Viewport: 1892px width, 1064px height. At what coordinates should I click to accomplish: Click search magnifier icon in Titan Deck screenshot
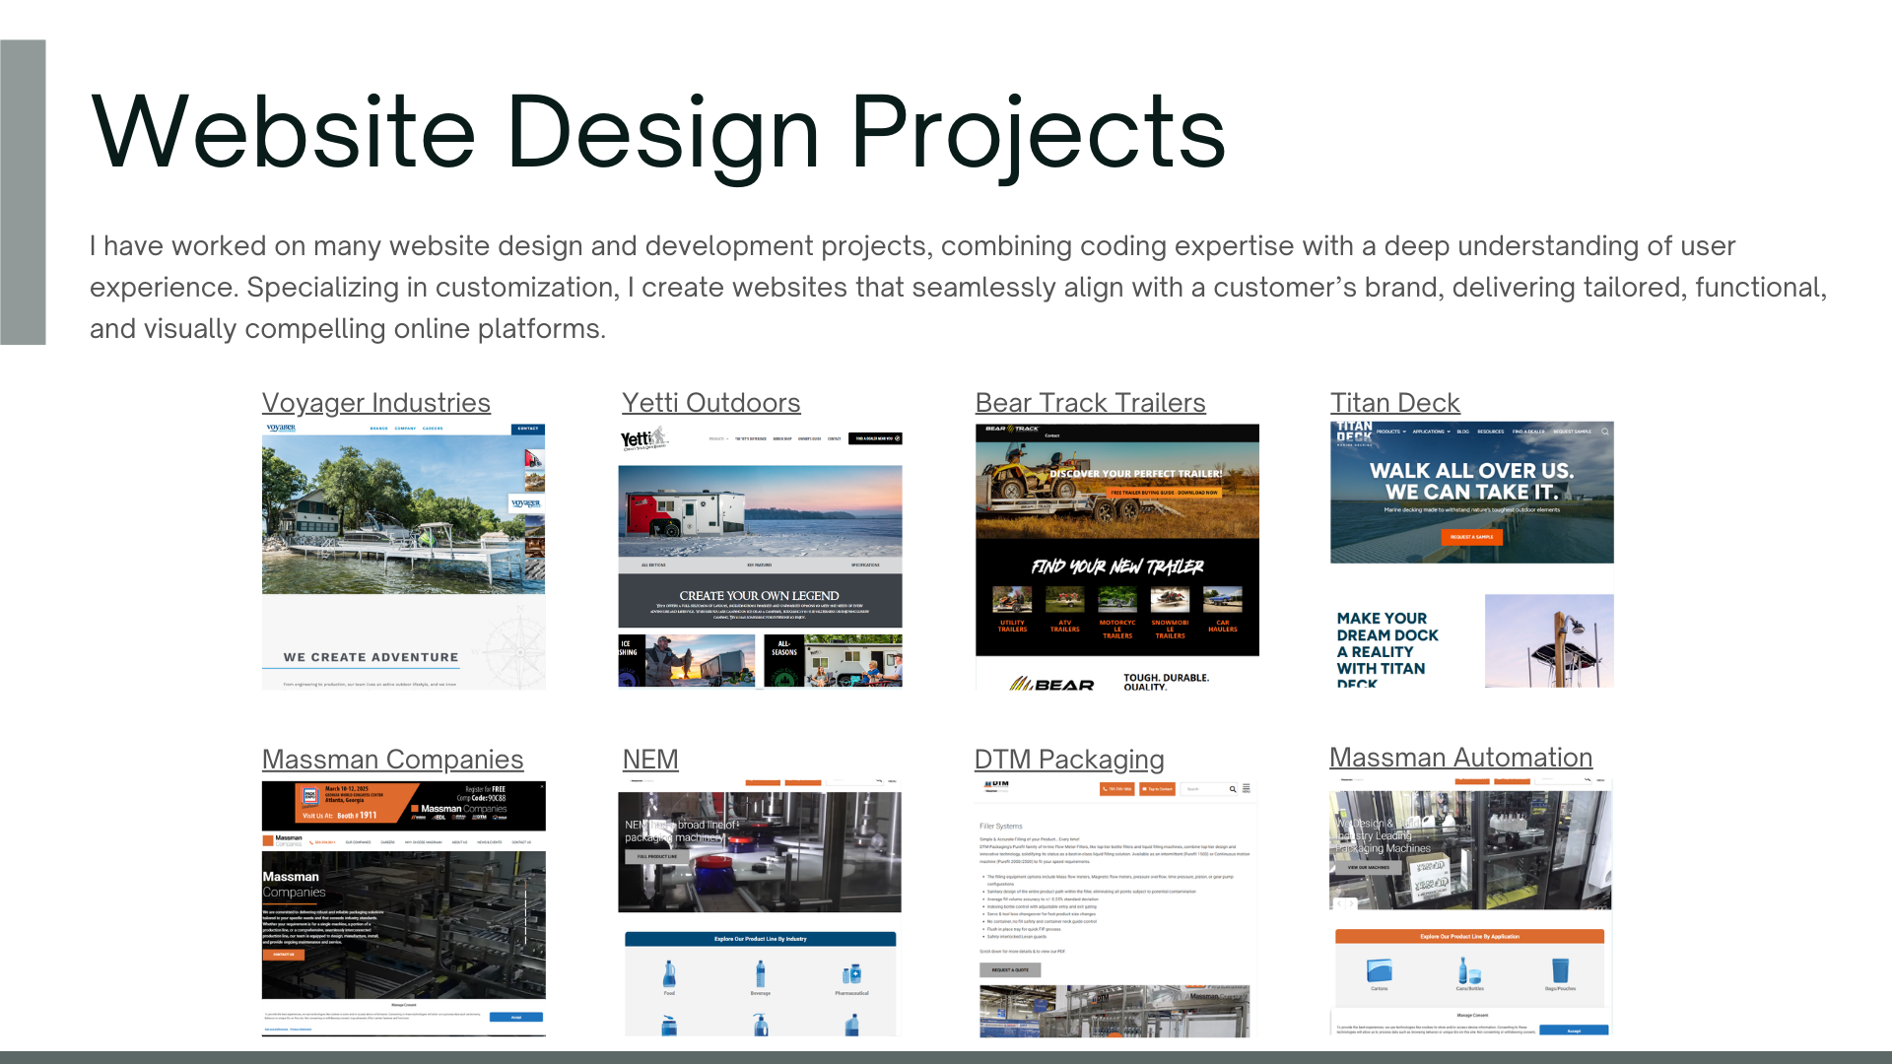pos(1604,432)
